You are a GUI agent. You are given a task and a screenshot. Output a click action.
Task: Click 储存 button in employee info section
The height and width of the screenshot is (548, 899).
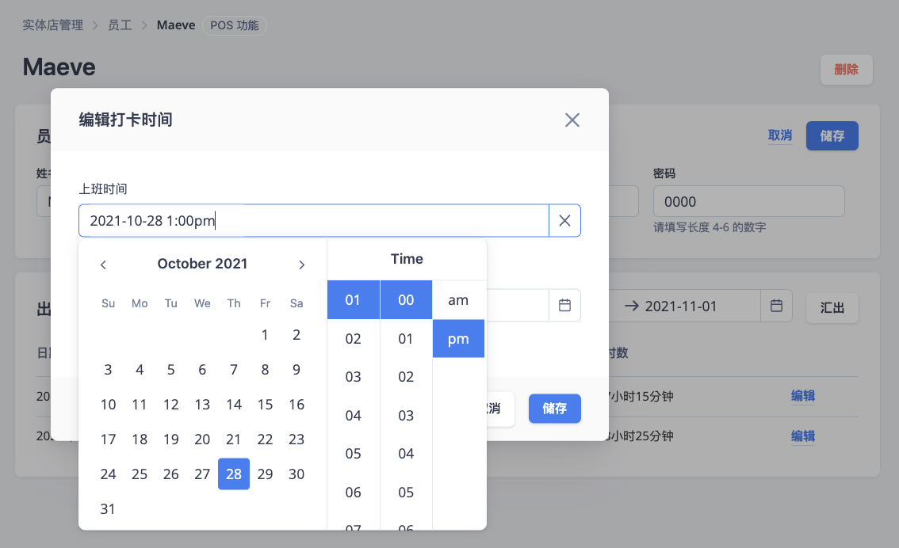[832, 135]
